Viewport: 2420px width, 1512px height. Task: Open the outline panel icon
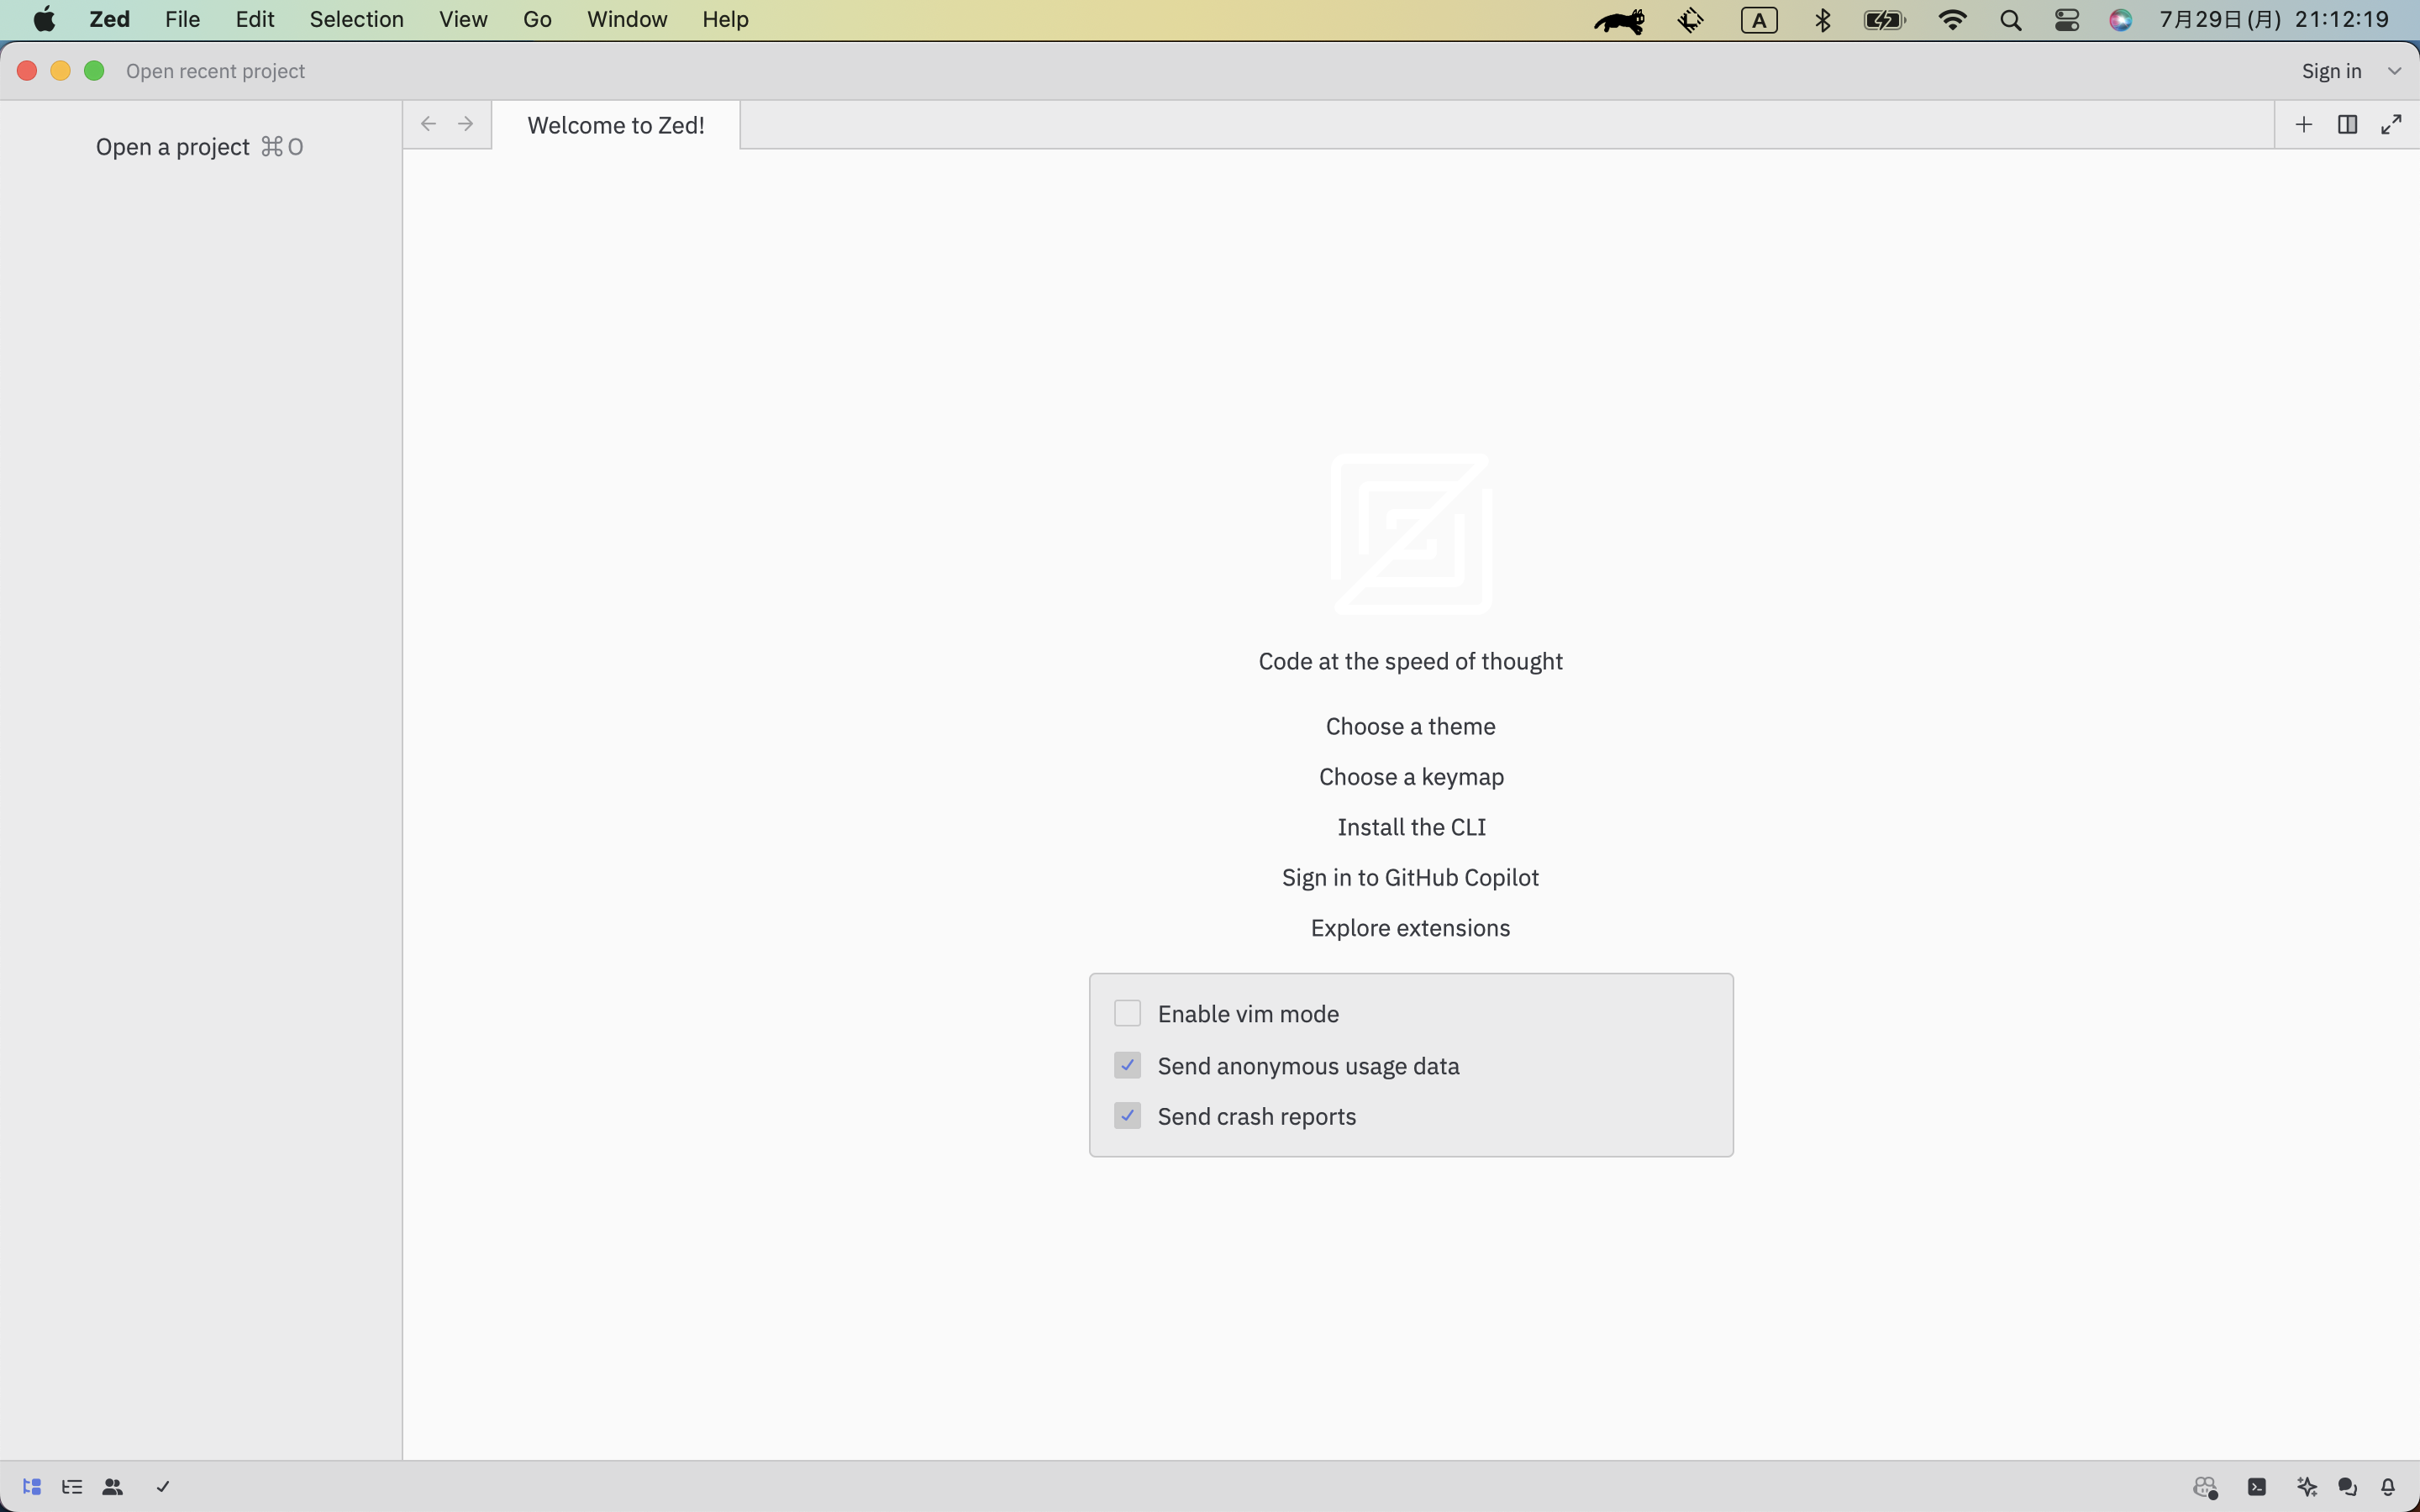click(72, 1487)
